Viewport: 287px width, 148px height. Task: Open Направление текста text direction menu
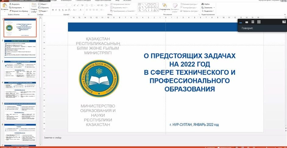(120, 4)
